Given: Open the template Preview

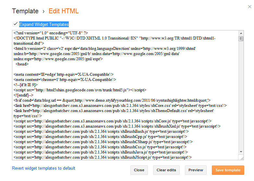Looking at the screenshot, I should [x=196, y=170].
